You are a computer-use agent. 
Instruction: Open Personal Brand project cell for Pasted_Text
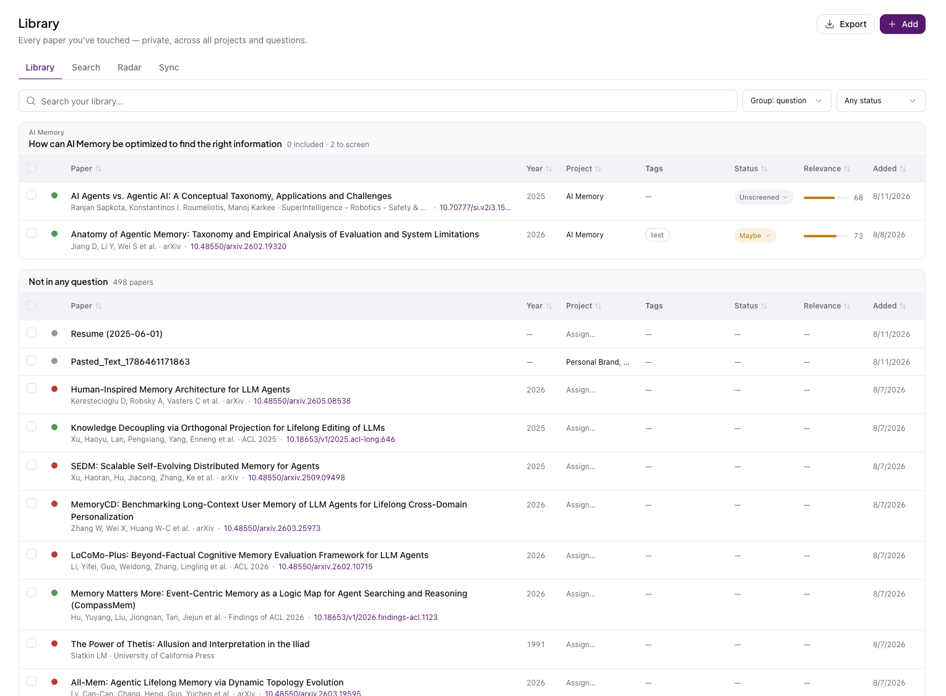tap(597, 362)
